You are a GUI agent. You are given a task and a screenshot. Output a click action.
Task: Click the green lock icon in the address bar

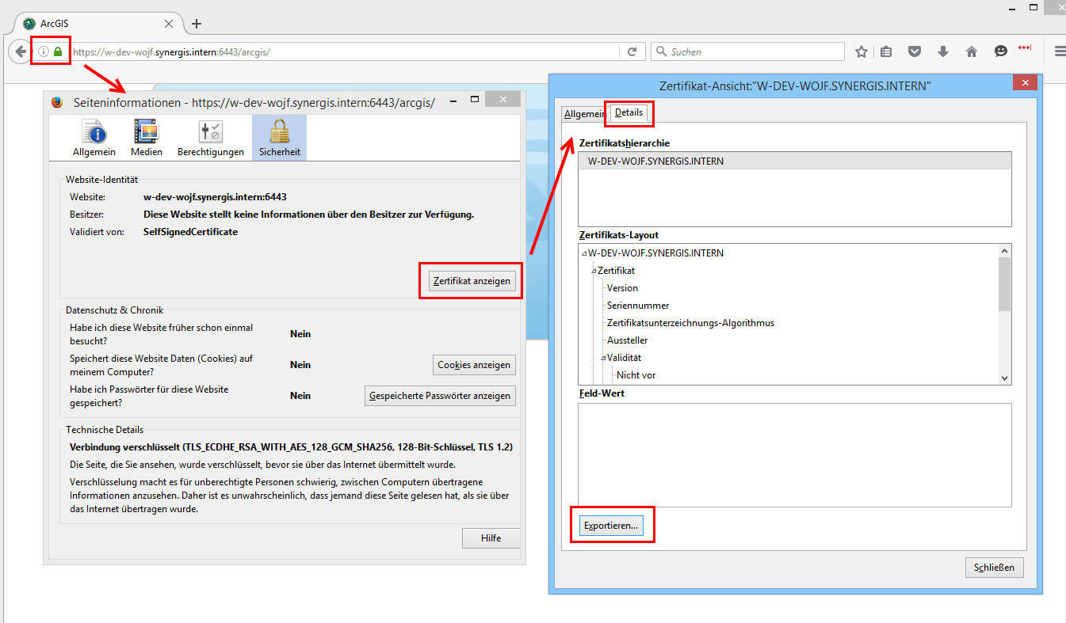click(x=59, y=51)
